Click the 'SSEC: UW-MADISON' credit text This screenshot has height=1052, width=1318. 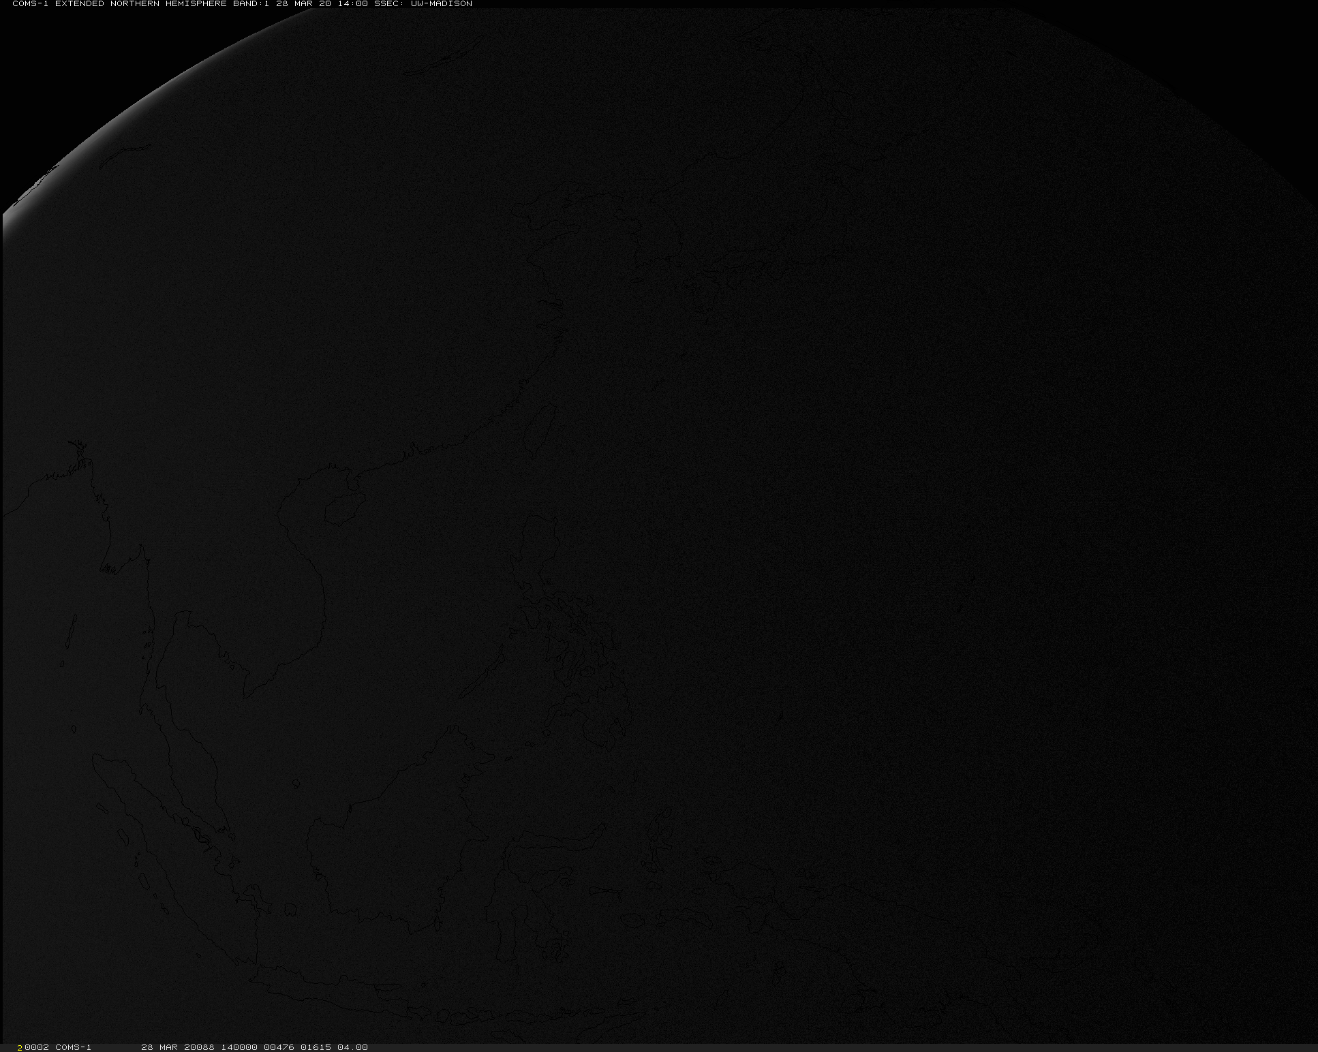(423, 4)
